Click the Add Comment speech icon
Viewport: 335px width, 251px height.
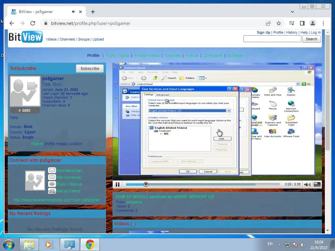(x=52, y=177)
